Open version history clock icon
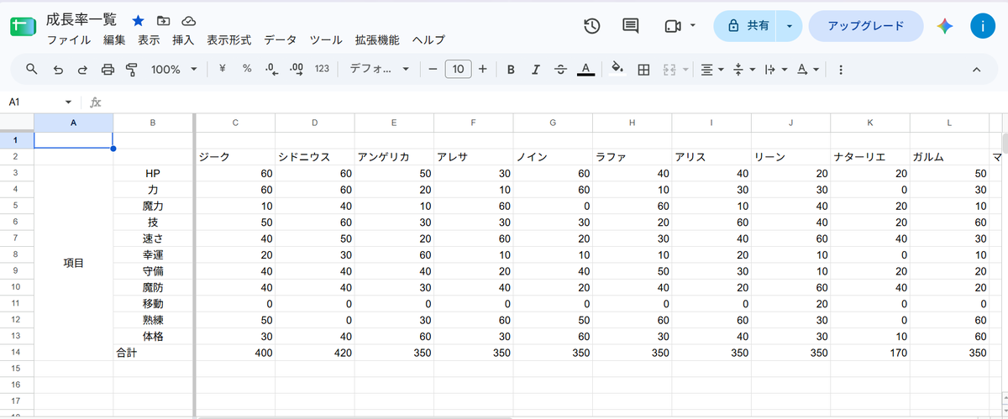1008x419 pixels. tap(591, 26)
